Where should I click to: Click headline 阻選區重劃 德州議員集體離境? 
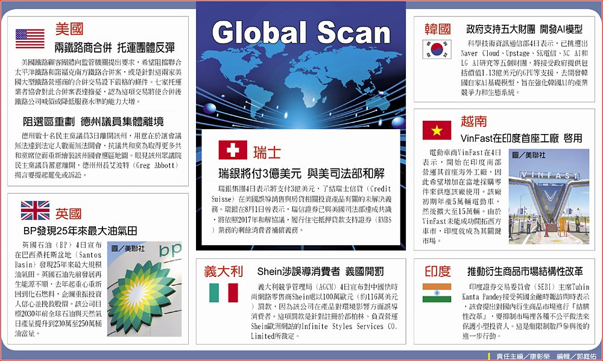click(x=93, y=121)
